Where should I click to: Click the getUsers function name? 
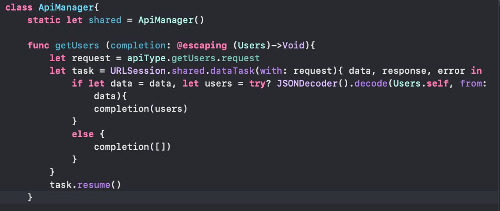(77, 45)
